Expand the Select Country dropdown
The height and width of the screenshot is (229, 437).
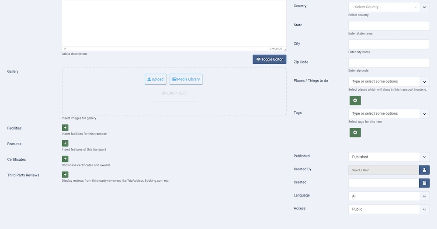[424, 7]
